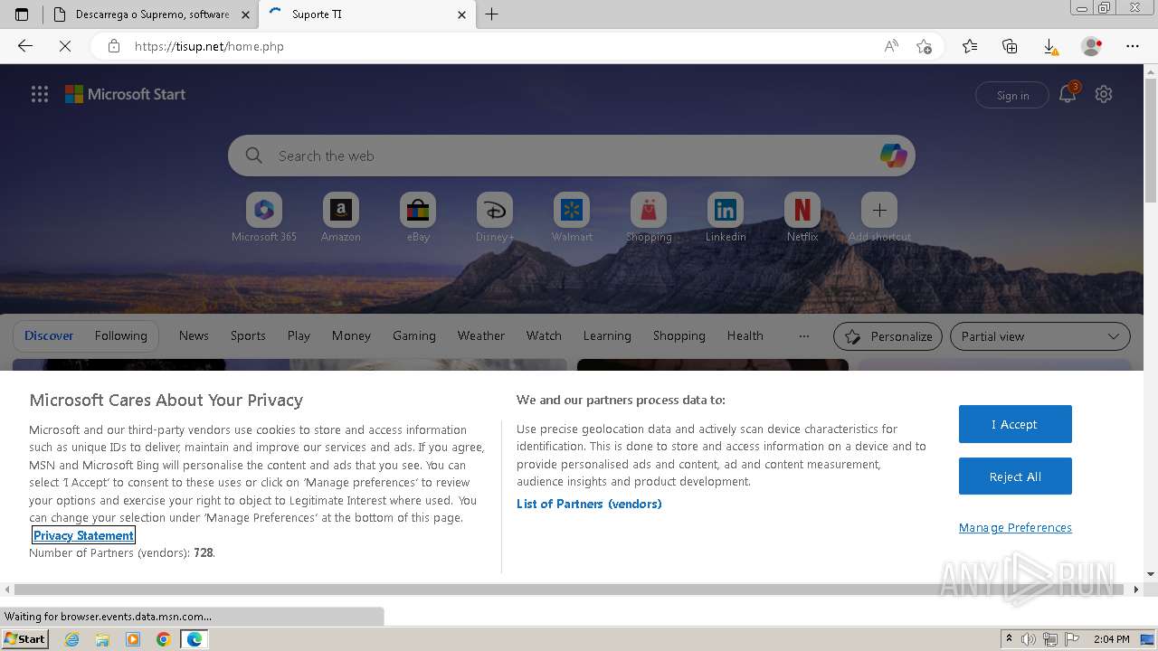Click Reject All cookie button
1158x651 pixels.
(x=1015, y=476)
